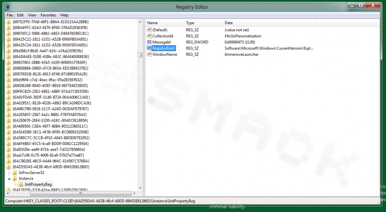Click the Instance folder icon
Image resolution: width=386 pixels, height=212 pixels.
[15, 178]
